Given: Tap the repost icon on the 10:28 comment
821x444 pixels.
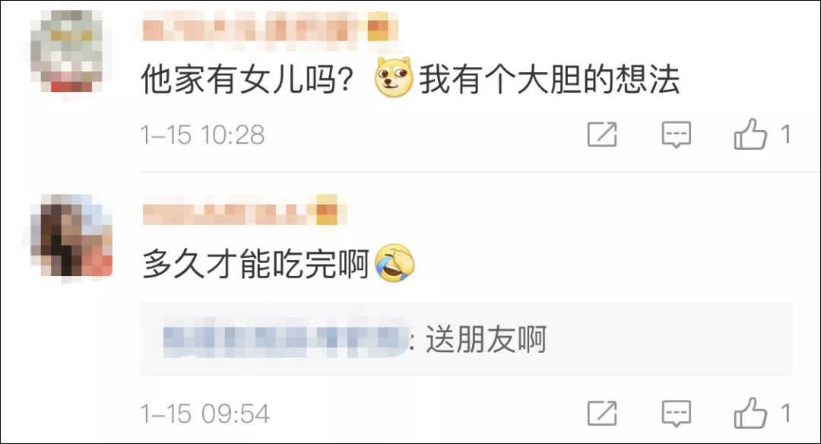Looking at the screenshot, I should pos(602,135).
